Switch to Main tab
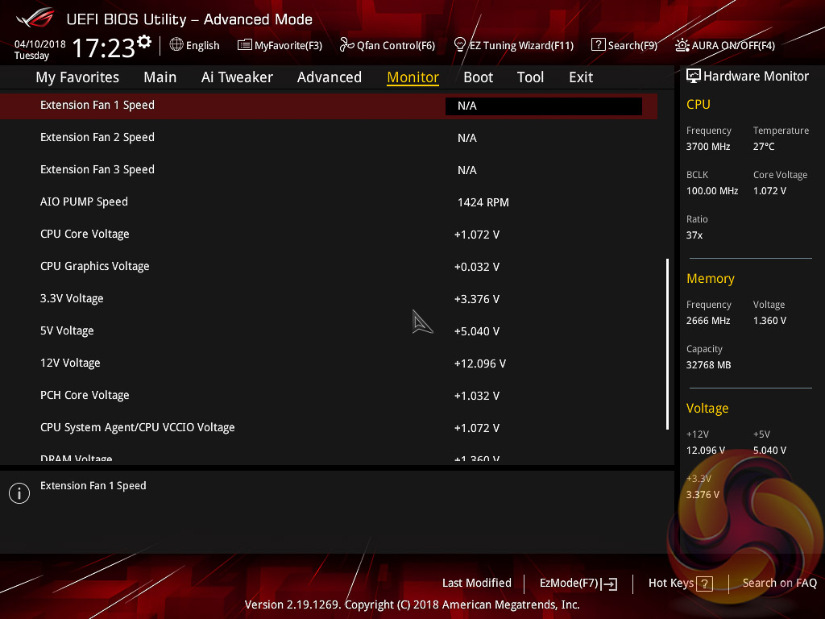 (160, 77)
